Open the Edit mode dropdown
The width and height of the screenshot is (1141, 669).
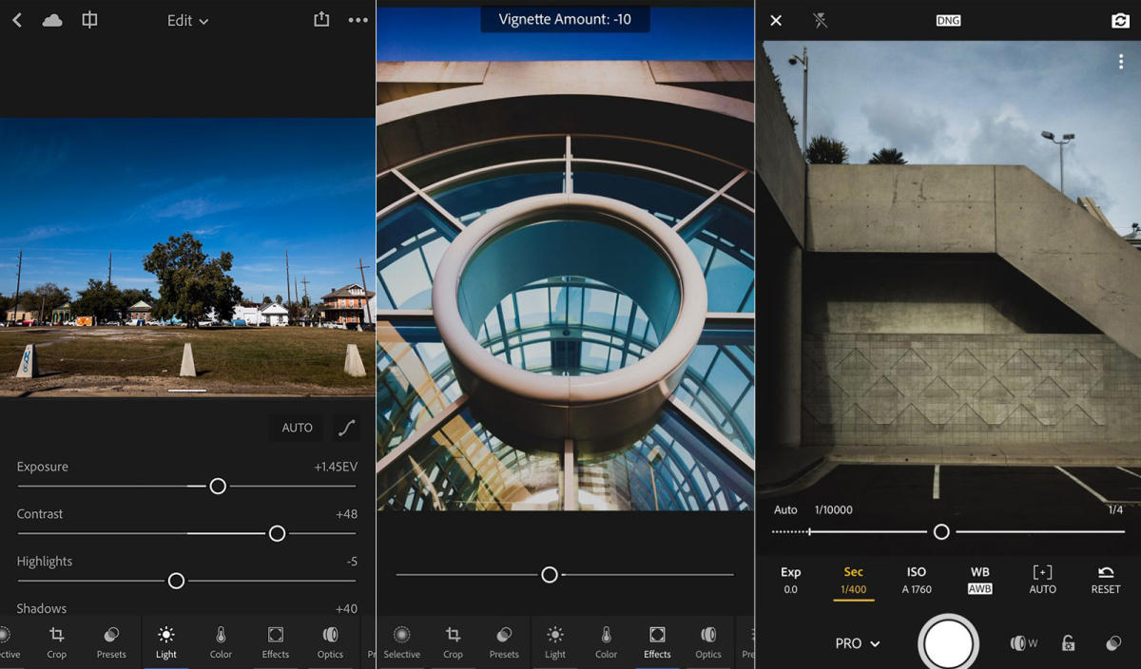pyautogui.click(x=186, y=20)
